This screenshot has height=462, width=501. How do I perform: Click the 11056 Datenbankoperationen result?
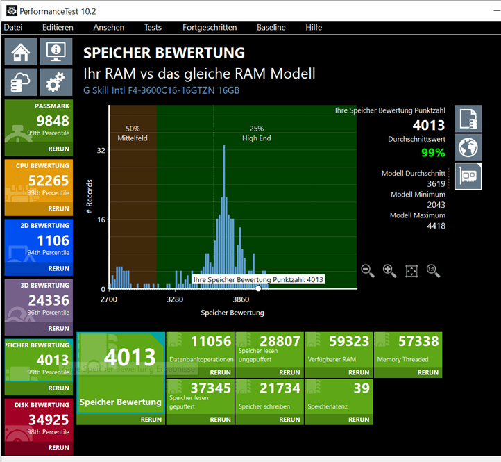201,349
